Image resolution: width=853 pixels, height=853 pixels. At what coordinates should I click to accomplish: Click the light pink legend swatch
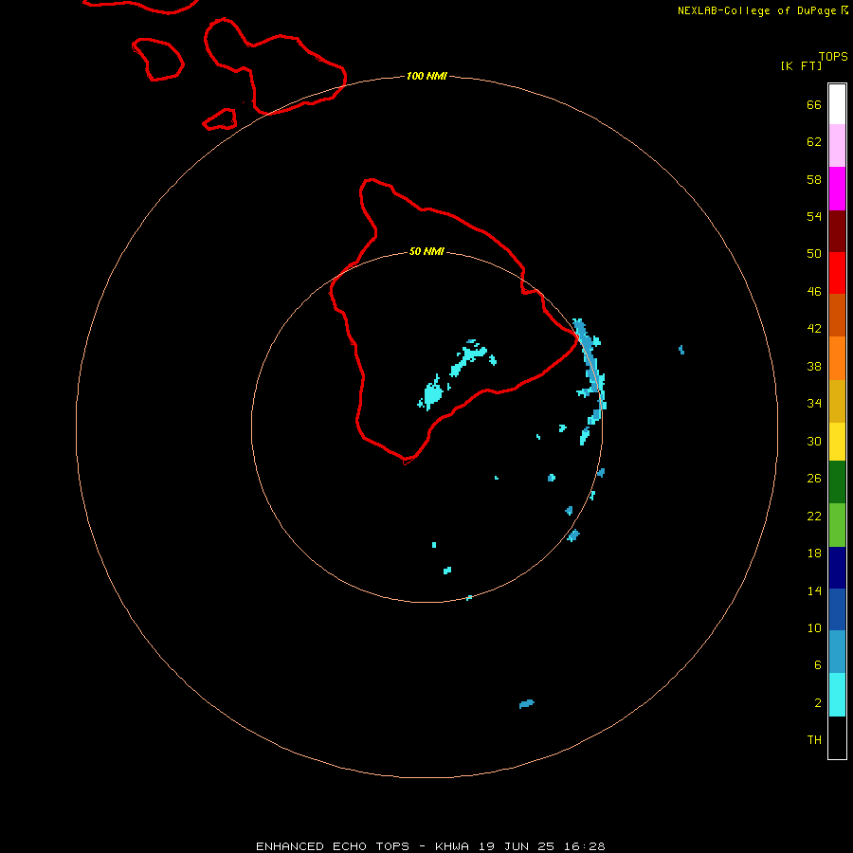pyautogui.click(x=837, y=146)
